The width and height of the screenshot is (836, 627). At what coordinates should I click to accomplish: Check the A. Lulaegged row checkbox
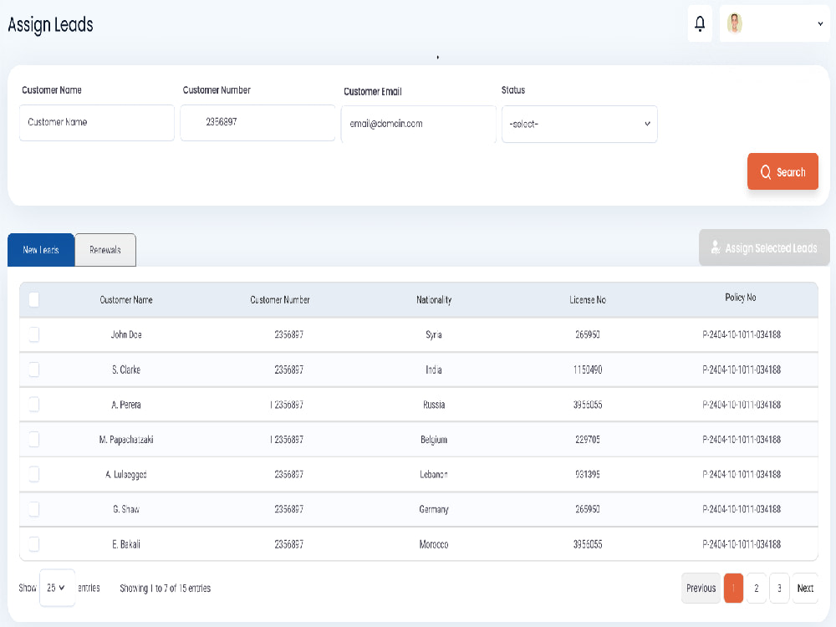(33, 474)
